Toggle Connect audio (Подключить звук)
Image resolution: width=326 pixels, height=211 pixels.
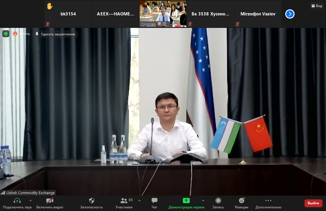tap(17, 201)
